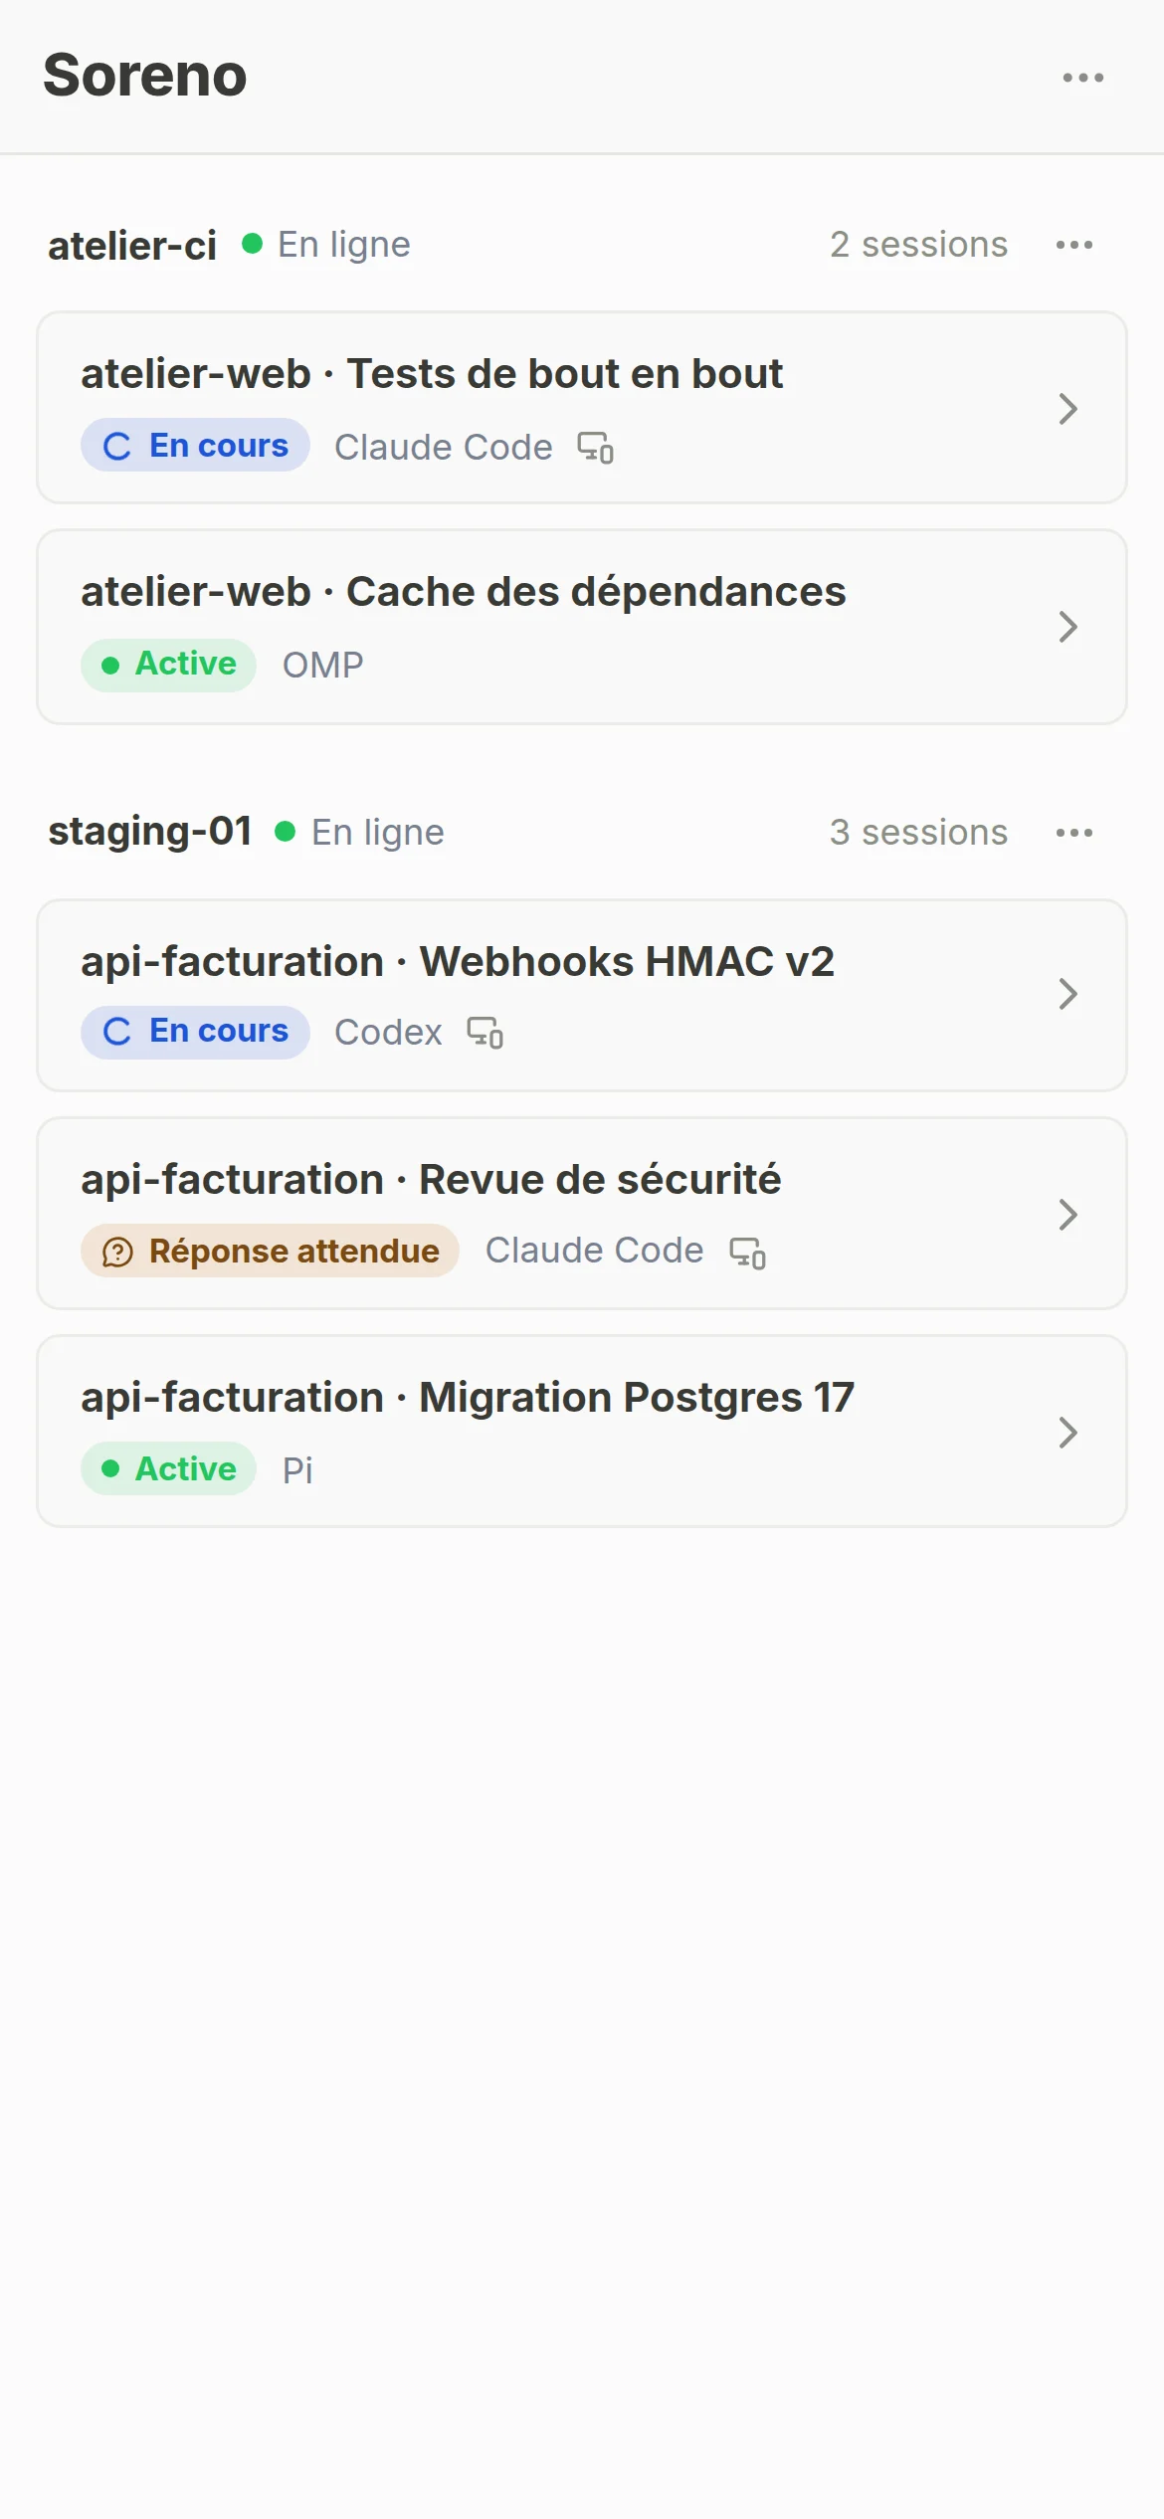
Task: Click 'En ligne' status beside staging-01
Action: [378, 833]
